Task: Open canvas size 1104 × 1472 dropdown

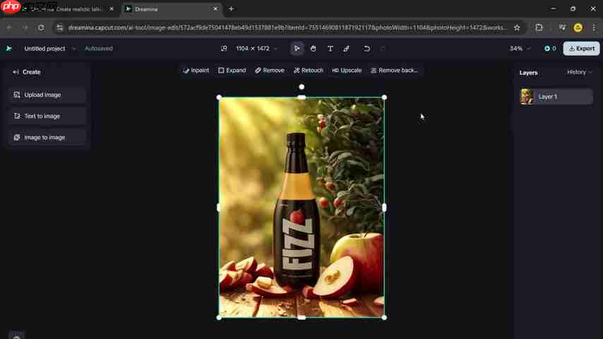Action: click(x=256, y=49)
